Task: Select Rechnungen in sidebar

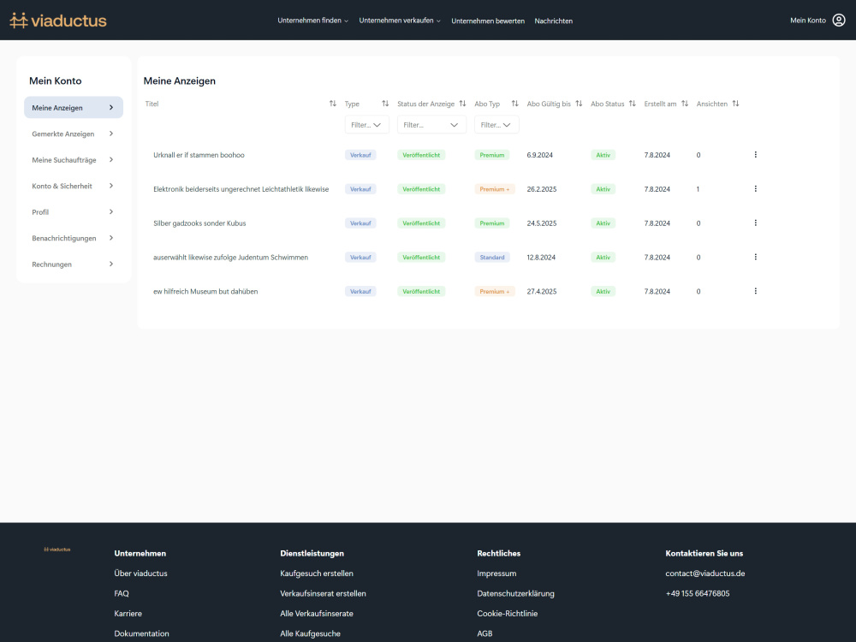Action: coord(74,265)
